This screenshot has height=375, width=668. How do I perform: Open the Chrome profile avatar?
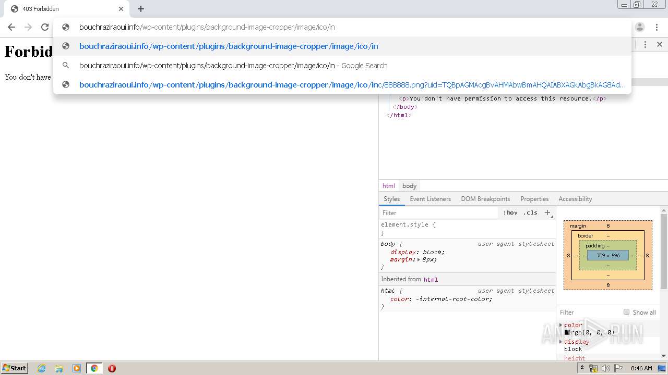click(640, 27)
